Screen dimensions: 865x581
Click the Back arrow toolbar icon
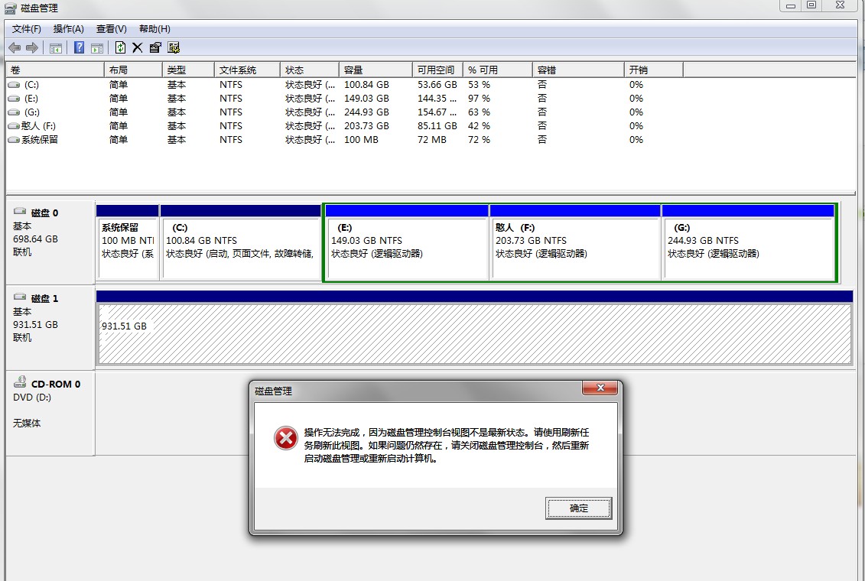pos(15,47)
